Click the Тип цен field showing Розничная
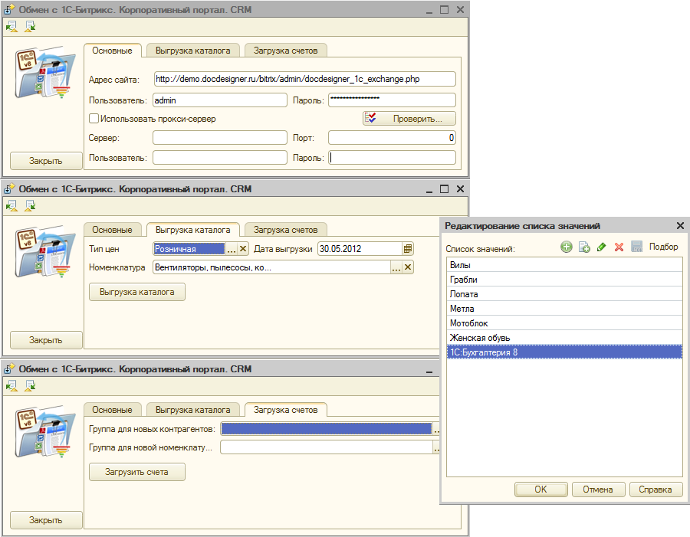This screenshot has width=690, height=537. 189,249
